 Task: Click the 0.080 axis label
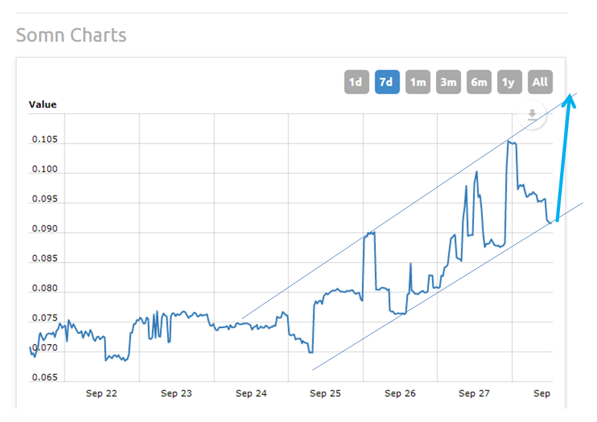pyautogui.click(x=44, y=288)
